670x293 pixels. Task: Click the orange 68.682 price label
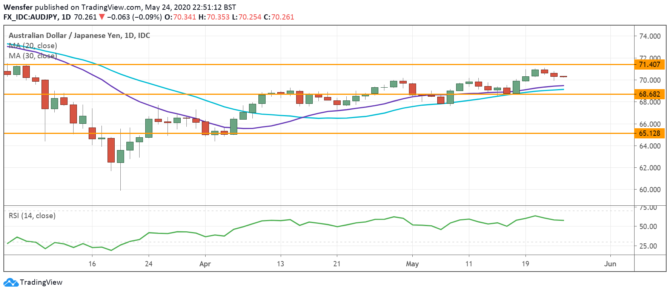[649, 94]
